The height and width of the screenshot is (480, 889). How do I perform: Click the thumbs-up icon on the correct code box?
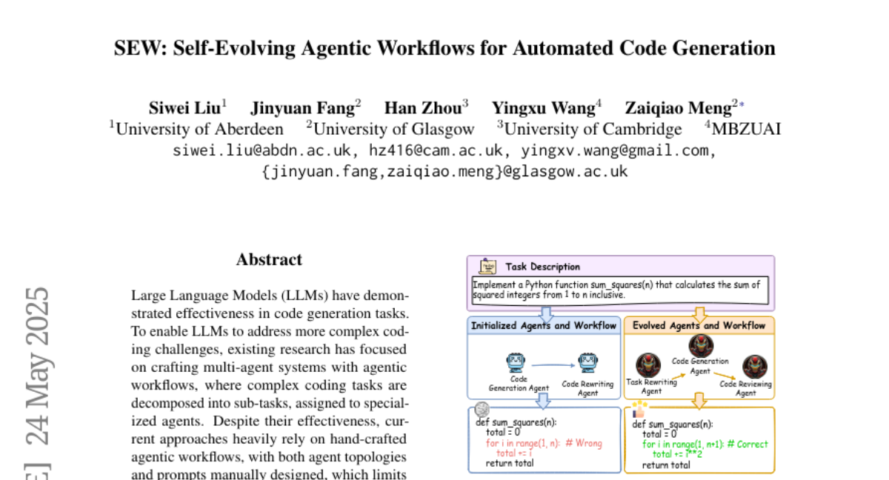(x=638, y=408)
